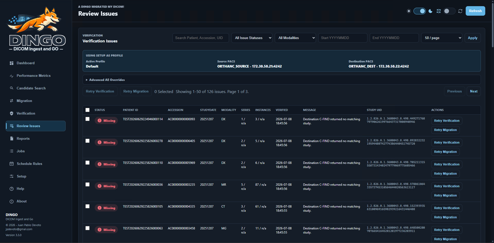Click ORTHANC_DEST - 172.30.50.22:4242 text
Viewport: 494px width, 243px height.
(x=379, y=66)
